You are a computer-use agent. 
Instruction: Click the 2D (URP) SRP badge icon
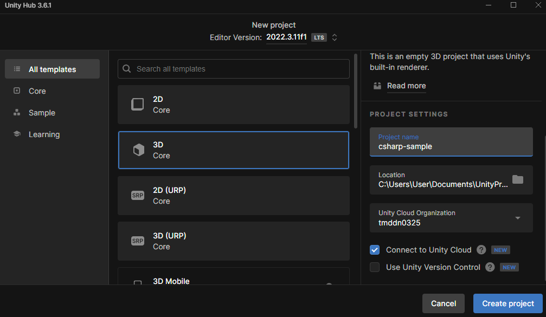(x=138, y=195)
